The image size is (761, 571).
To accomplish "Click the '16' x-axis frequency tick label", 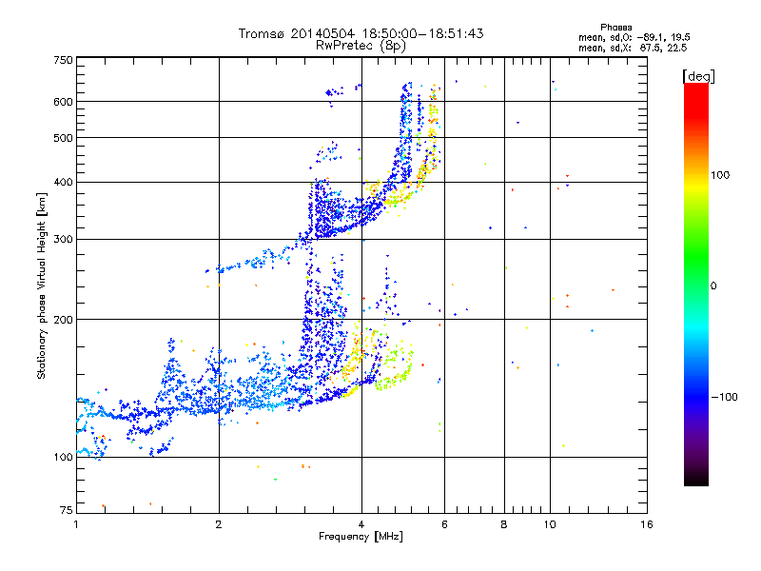I will (647, 524).
